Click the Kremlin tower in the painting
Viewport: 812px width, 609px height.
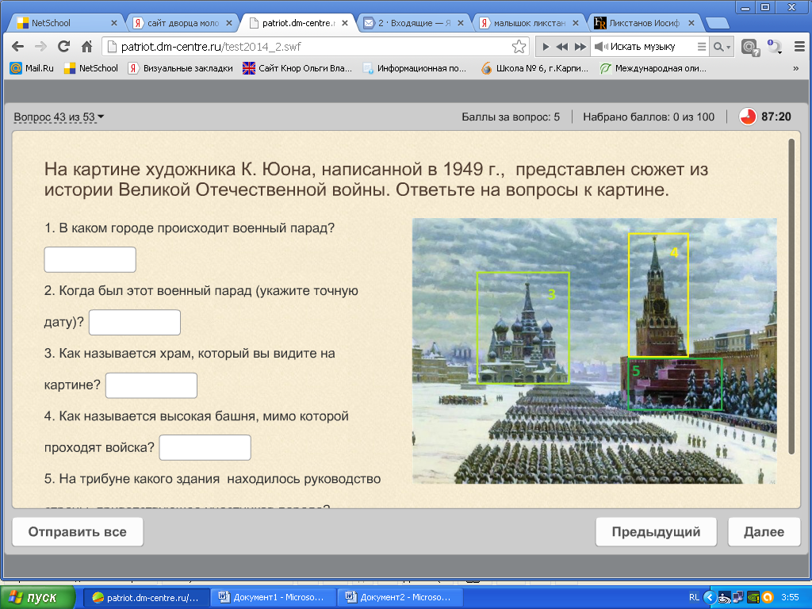point(658,295)
